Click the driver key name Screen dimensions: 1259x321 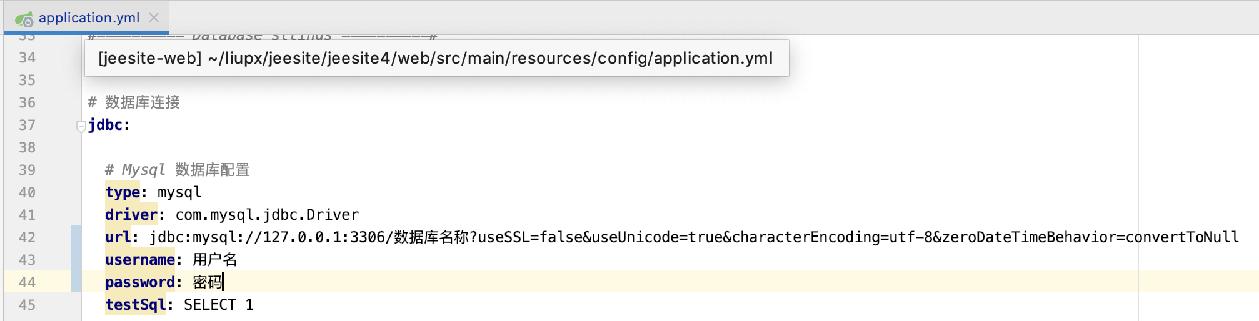pyautogui.click(x=131, y=215)
